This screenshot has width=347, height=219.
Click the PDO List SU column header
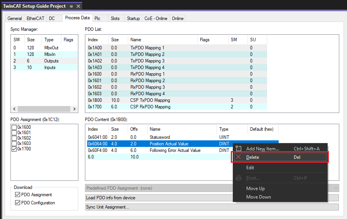pyautogui.click(x=257, y=40)
